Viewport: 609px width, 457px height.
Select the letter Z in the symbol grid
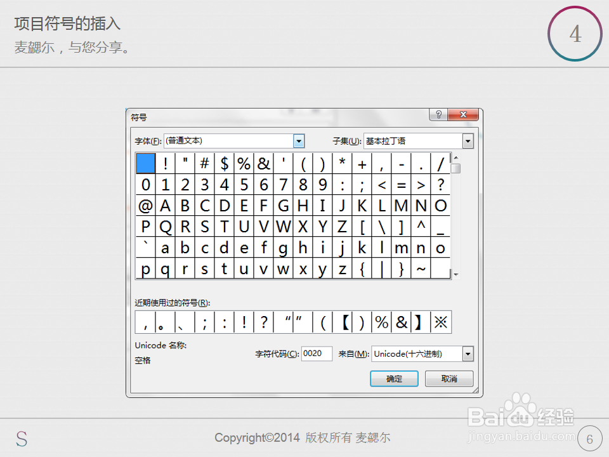tap(342, 226)
